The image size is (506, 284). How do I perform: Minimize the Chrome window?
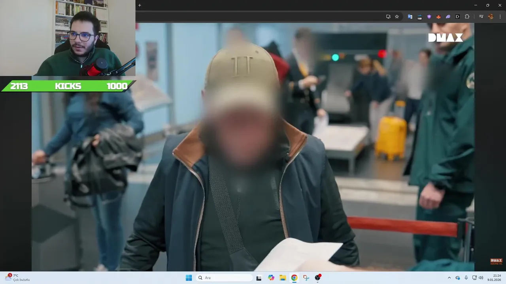475,5
